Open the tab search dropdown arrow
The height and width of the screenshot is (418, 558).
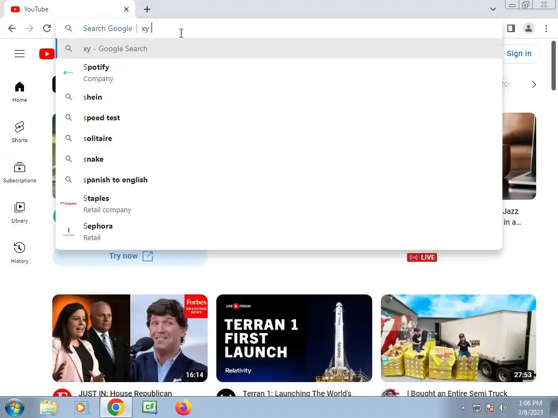493,9
